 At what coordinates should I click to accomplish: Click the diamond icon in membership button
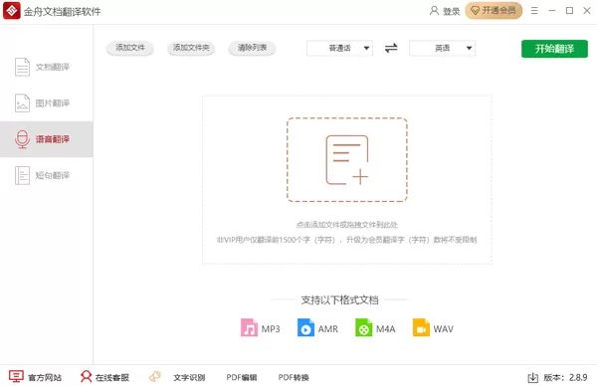tap(476, 11)
